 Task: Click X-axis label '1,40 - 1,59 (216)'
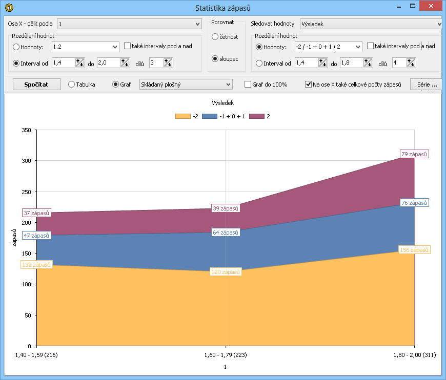click(36, 355)
